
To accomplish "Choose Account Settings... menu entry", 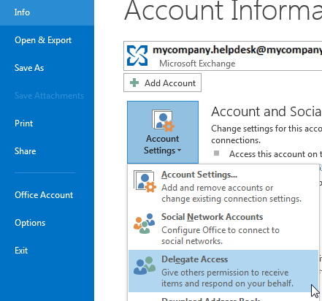I will (223, 186).
